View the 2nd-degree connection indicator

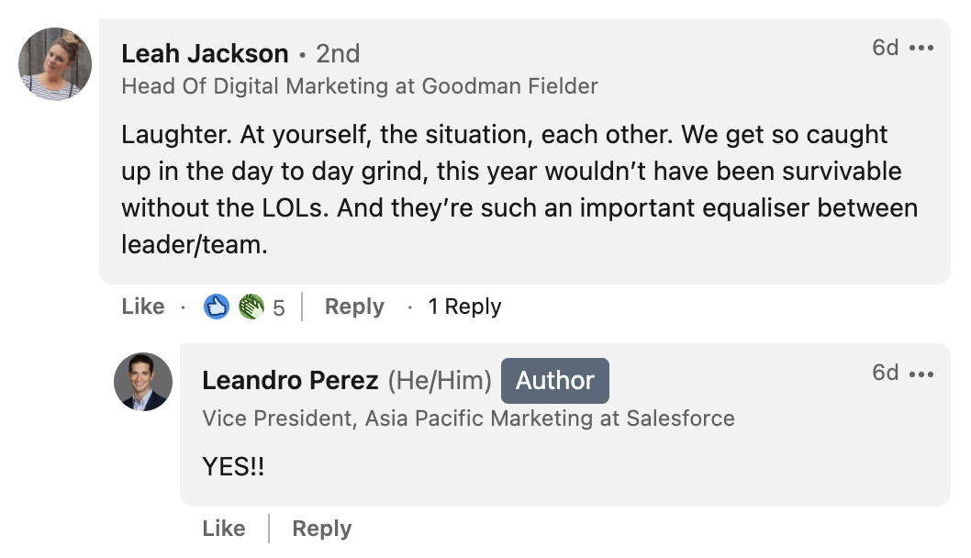pos(339,53)
